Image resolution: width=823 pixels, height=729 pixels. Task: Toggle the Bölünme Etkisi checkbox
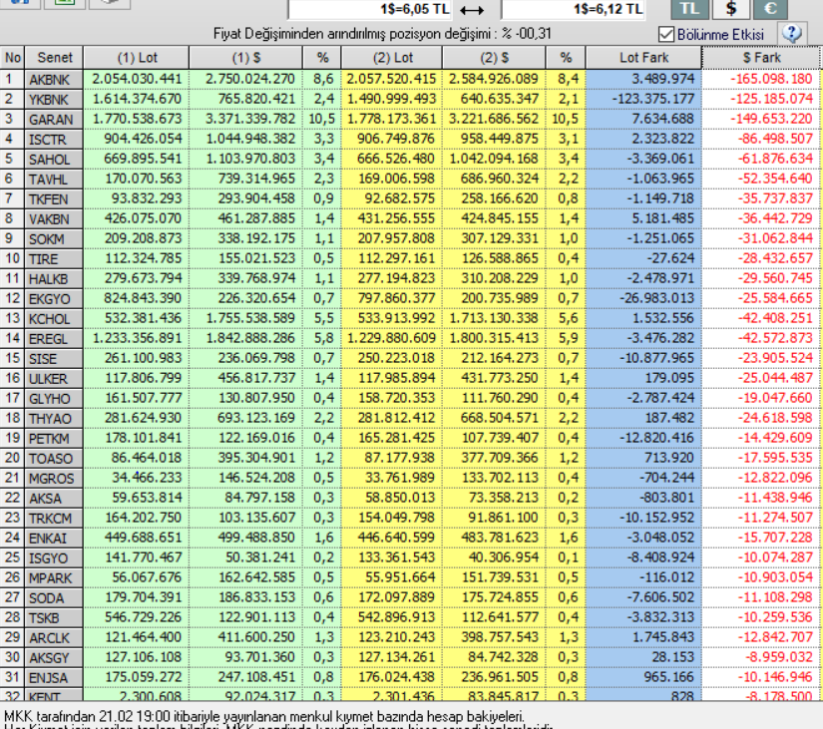[x=666, y=34]
